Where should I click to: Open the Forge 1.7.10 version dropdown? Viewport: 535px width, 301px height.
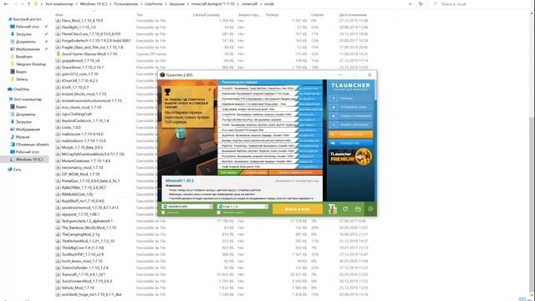(242, 207)
